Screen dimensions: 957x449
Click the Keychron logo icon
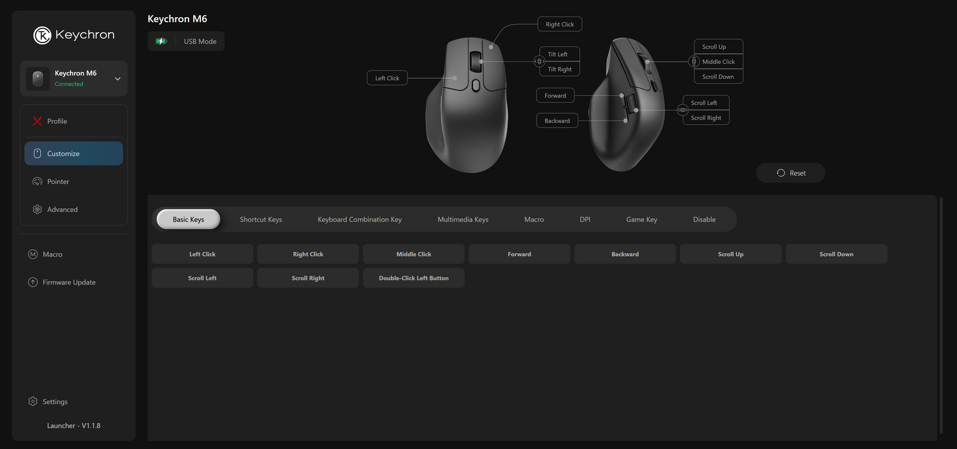(42, 35)
